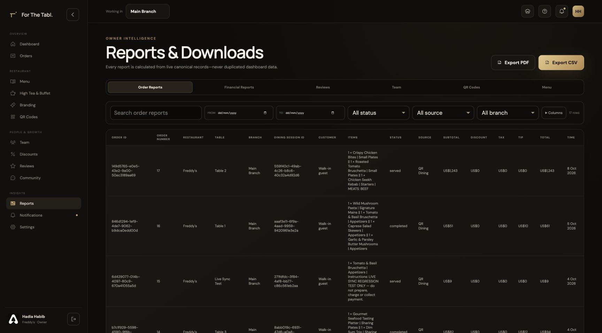Switch to the Financial Reports tab
The height and width of the screenshot is (333, 602).
pos(239,88)
